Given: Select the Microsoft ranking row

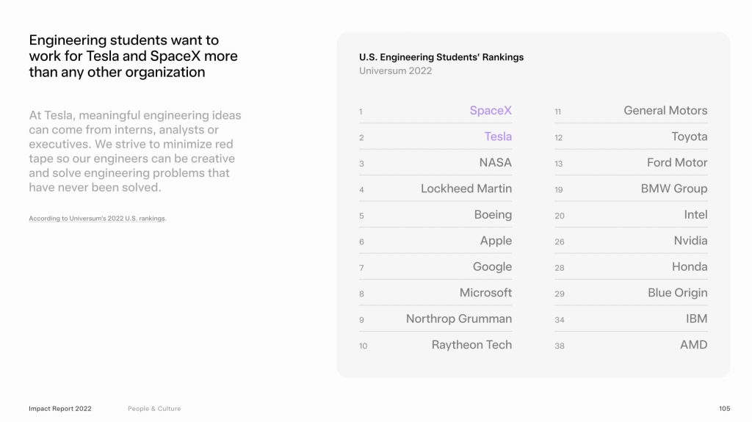Looking at the screenshot, I should (x=435, y=293).
